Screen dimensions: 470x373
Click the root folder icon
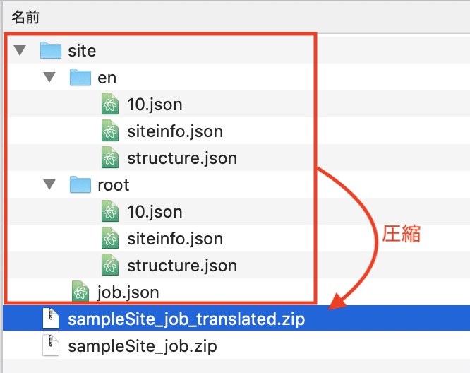coord(80,184)
